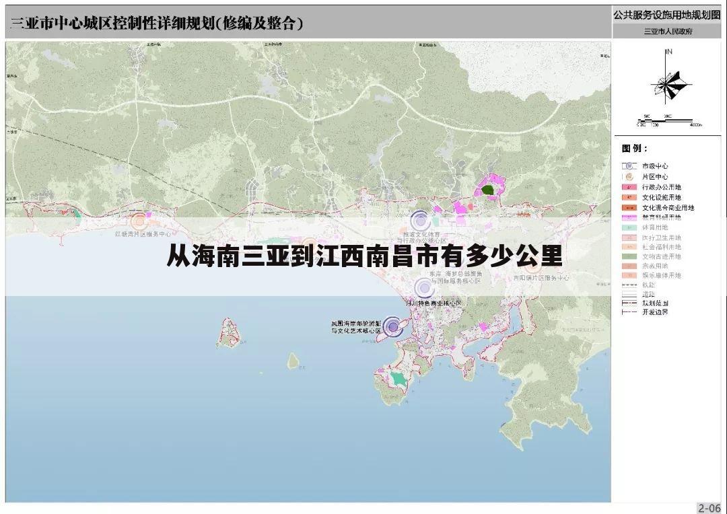Click the 与国际服务核心区 map label
Viewport: 727px width, 514px height.
(456, 281)
